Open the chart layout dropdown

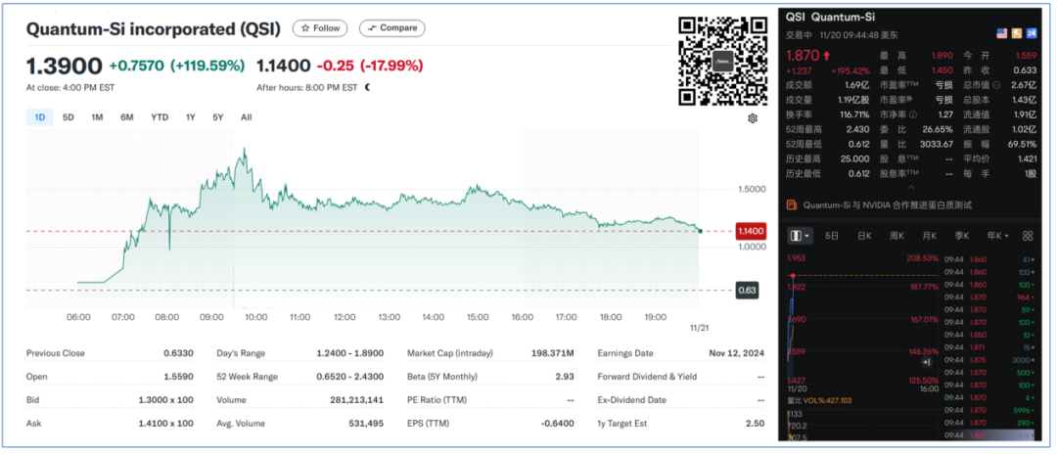[800, 236]
